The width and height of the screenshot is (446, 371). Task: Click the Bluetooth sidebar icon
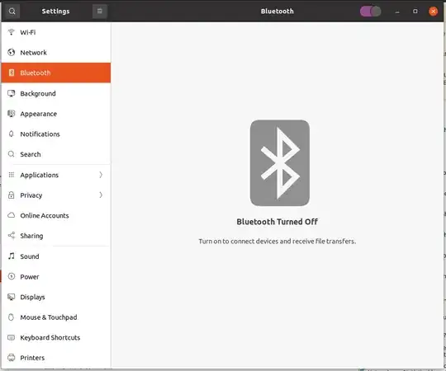[x=11, y=73]
